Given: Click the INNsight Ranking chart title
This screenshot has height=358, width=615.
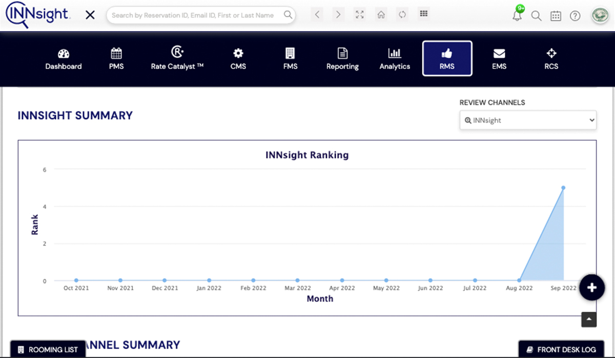Looking at the screenshot, I should [x=307, y=155].
